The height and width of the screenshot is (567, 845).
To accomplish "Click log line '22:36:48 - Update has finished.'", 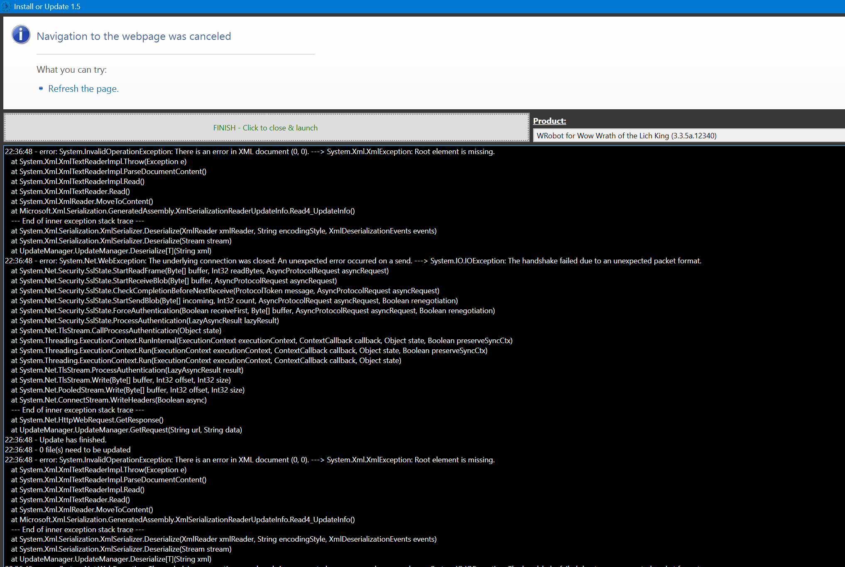I will click(x=56, y=439).
